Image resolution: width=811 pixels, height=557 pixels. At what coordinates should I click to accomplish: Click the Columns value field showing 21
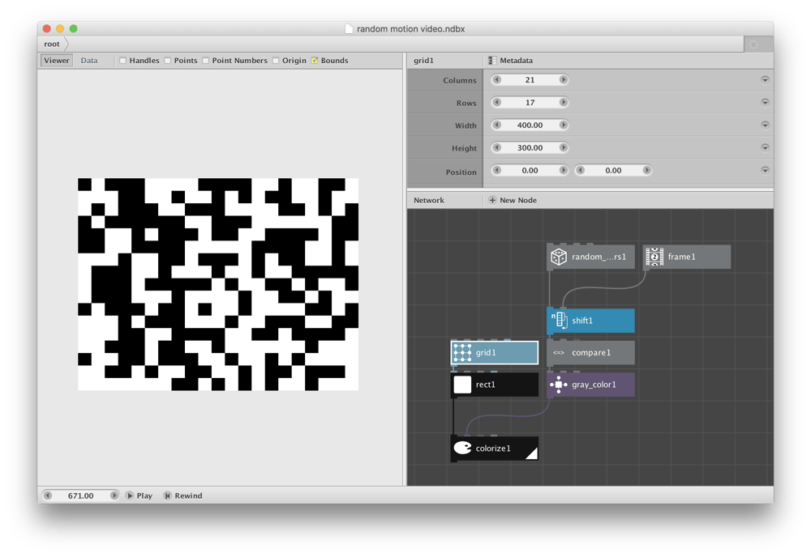pos(530,79)
